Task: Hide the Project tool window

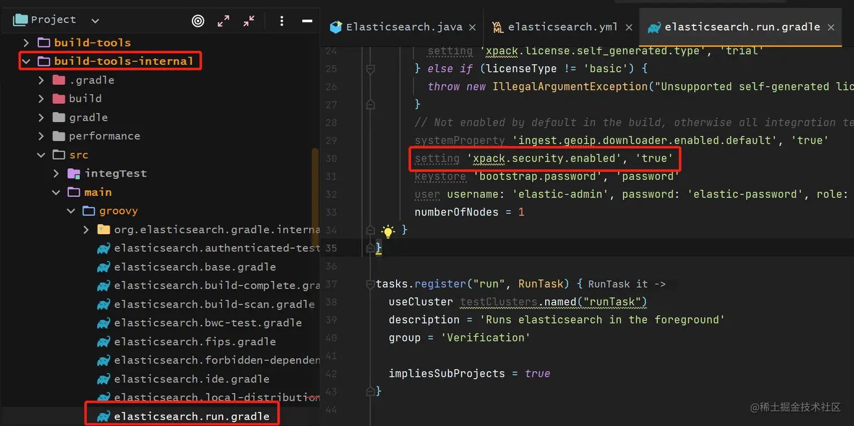Action: (307, 21)
